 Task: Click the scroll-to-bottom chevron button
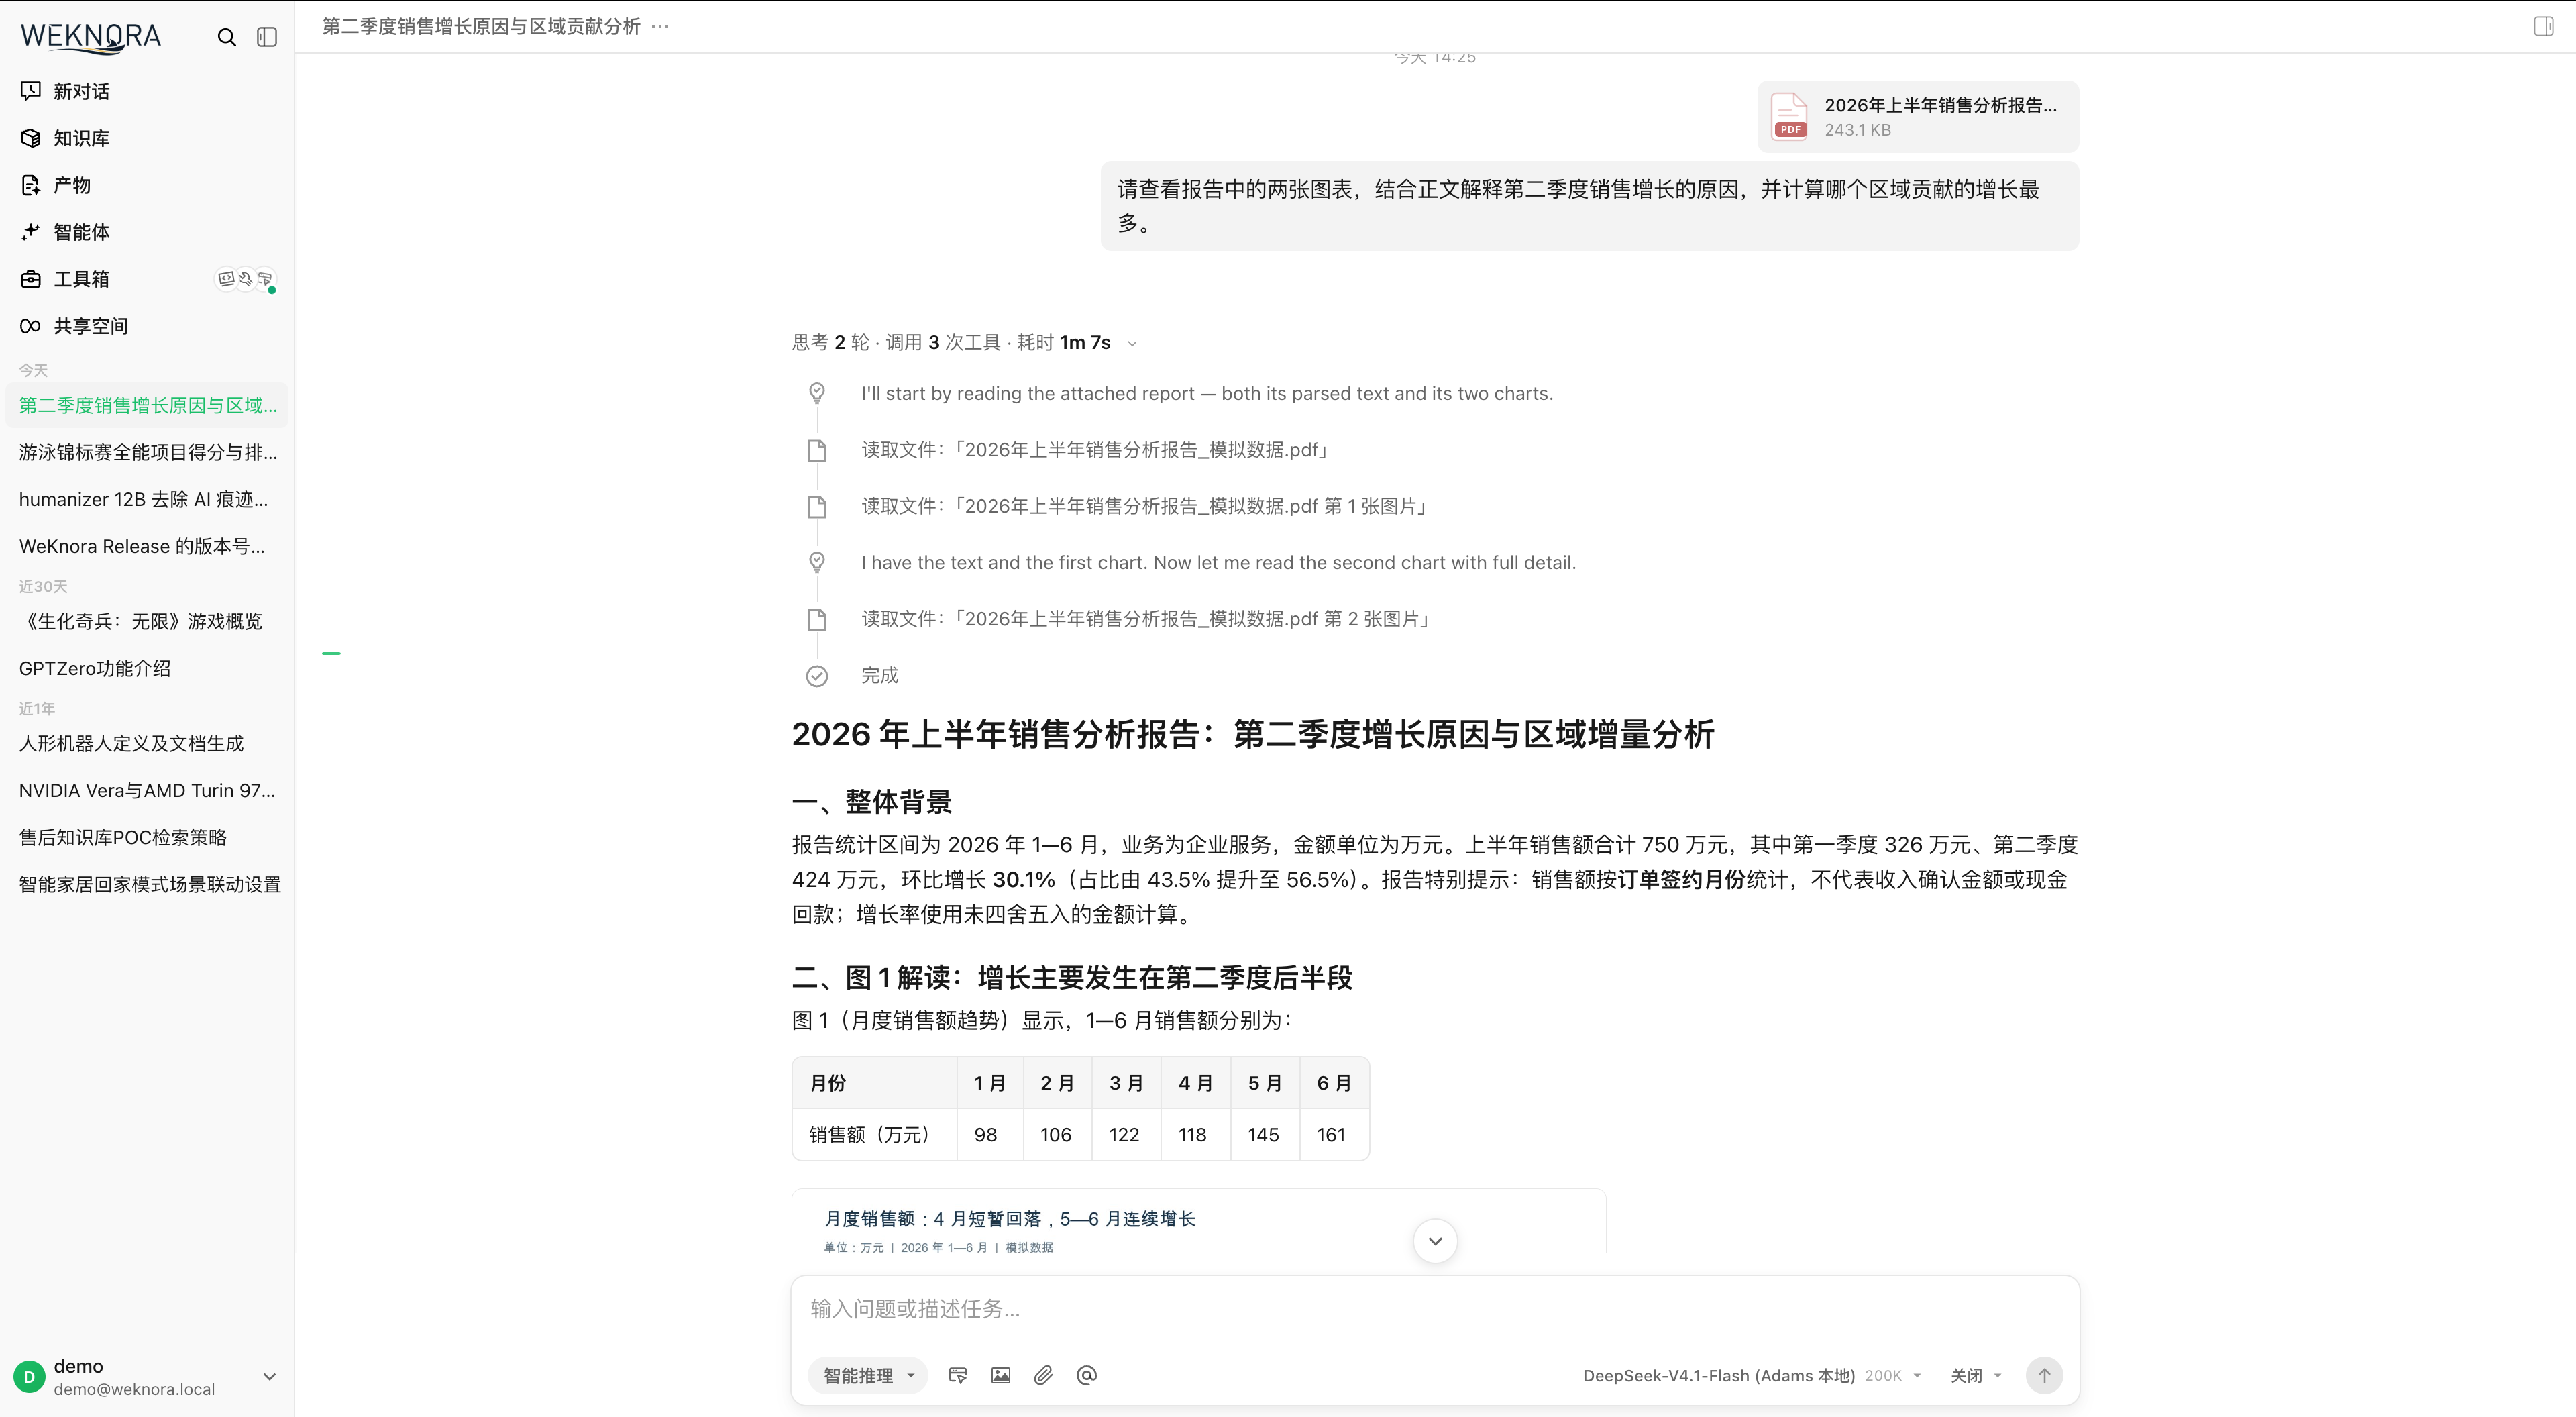click(1435, 1241)
